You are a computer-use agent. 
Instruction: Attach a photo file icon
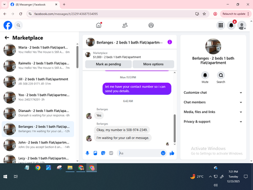[95, 153]
